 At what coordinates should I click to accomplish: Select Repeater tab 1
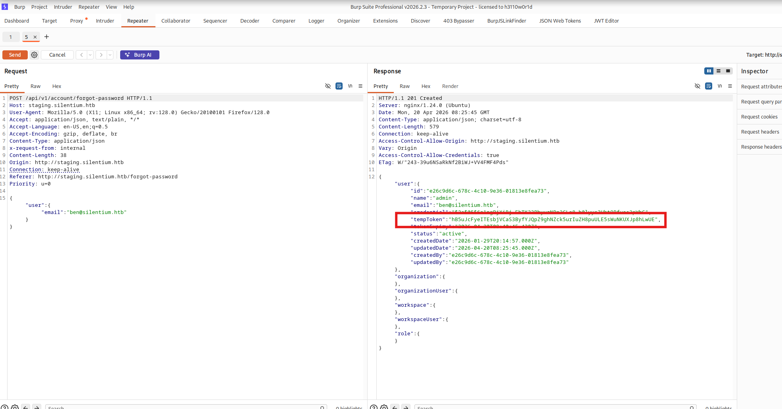click(x=11, y=37)
